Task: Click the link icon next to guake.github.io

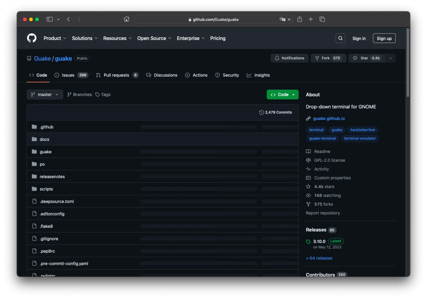Action: tap(308, 119)
